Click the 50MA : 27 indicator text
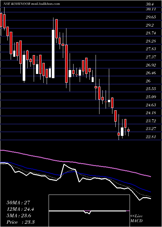Screen dimensions: 162x227 pyautogui.click(x=18, y=203)
